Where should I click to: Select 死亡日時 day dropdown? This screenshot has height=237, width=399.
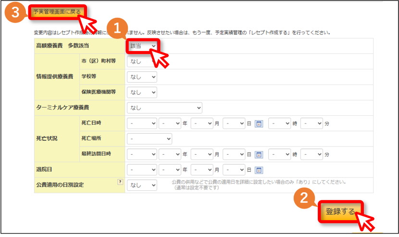pyautogui.click(x=234, y=124)
